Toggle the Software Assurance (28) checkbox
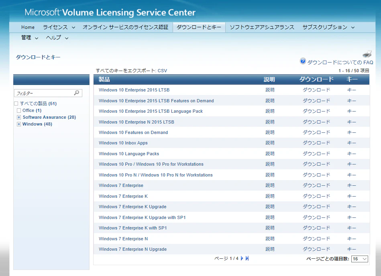The image size is (381, 276). (x=19, y=117)
